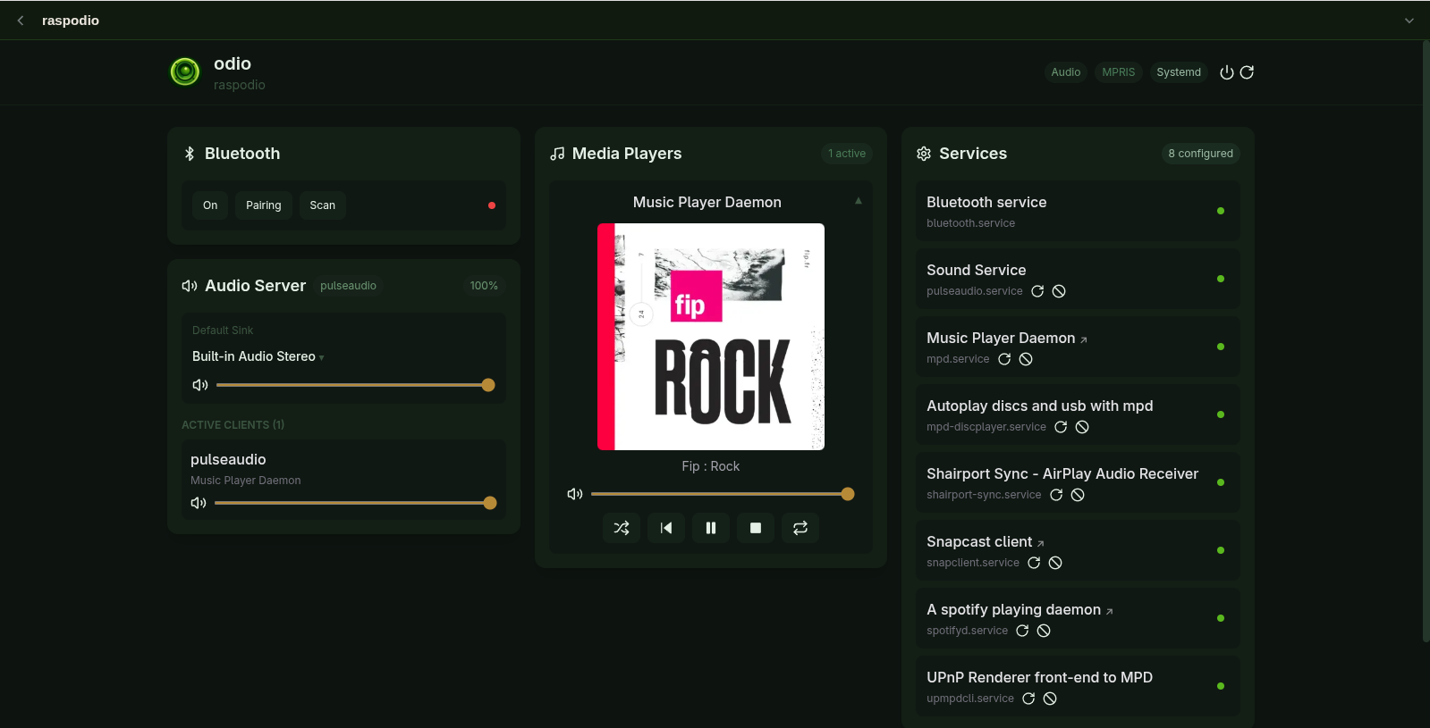Image resolution: width=1430 pixels, height=728 pixels.
Task: Click the Fip : Rock track title
Action: click(711, 466)
